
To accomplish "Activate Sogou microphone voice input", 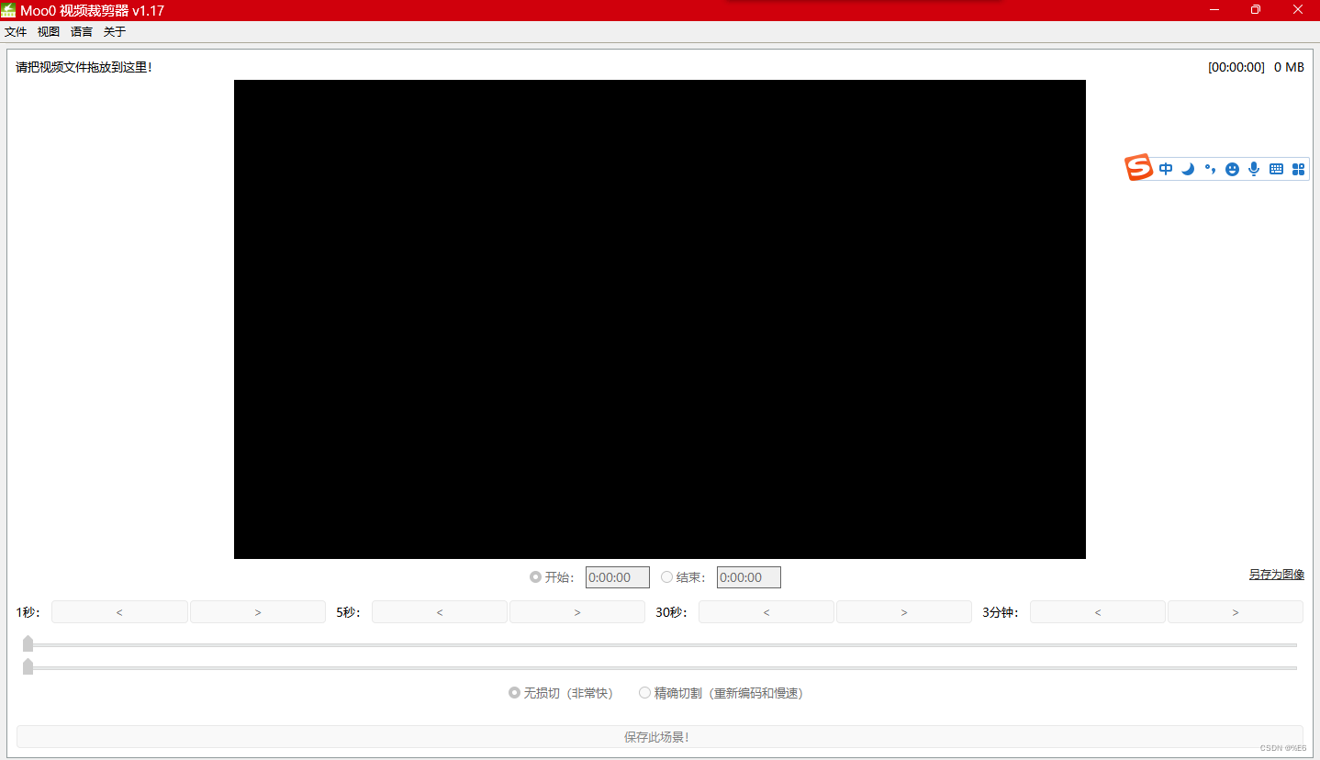I will point(1254,169).
